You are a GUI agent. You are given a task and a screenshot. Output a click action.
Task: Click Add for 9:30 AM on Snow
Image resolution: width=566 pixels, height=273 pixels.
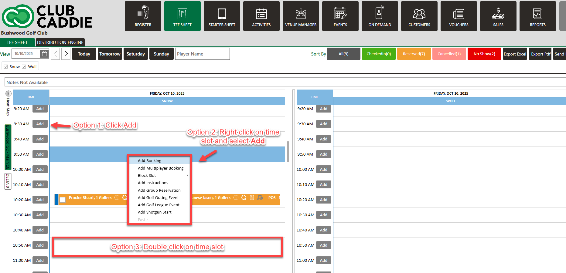40,124
